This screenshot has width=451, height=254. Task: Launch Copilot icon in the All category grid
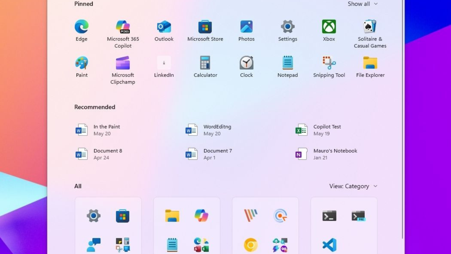pyautogui.click(x=202, y=216)
